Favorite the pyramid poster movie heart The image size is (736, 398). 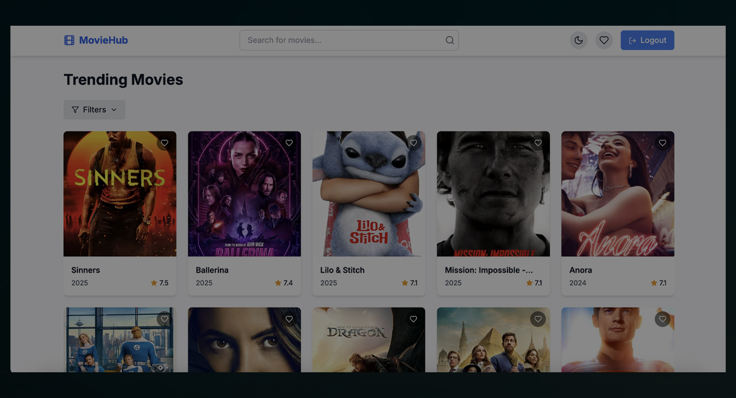point(538,319)
